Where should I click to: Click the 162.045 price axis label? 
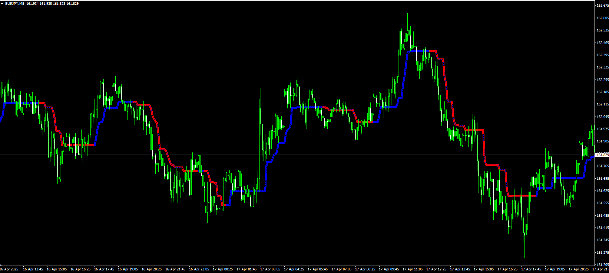[602, 117]
